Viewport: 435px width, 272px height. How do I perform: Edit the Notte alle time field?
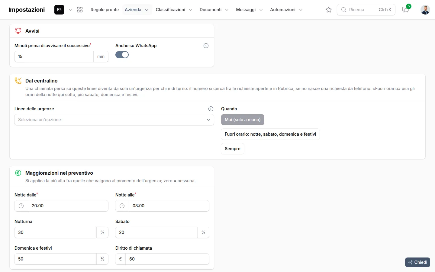(169, 206)
